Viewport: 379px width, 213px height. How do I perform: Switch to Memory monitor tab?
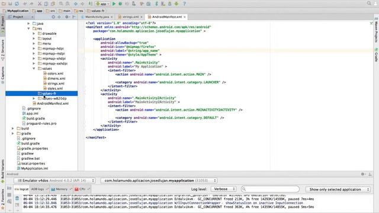pyautogui.click(x=62, y=189)
